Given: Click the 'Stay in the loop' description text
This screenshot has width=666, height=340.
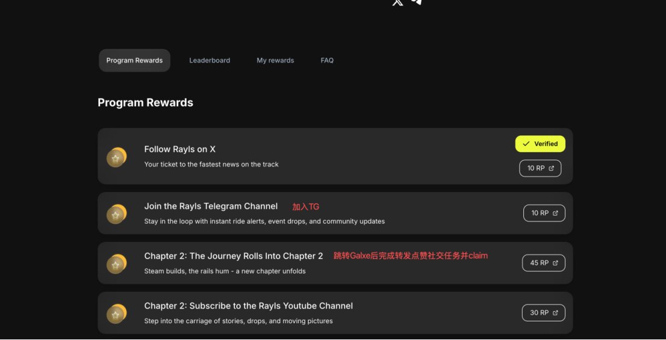Looking at the screenshot, I should (x=264, y=221).
